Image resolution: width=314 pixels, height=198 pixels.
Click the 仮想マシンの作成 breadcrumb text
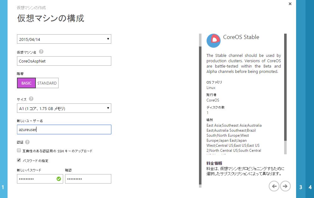click(31, 8)
